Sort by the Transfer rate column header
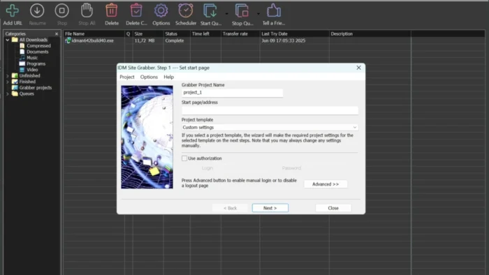This screenshot has height=275, width=489. (240, 34)
